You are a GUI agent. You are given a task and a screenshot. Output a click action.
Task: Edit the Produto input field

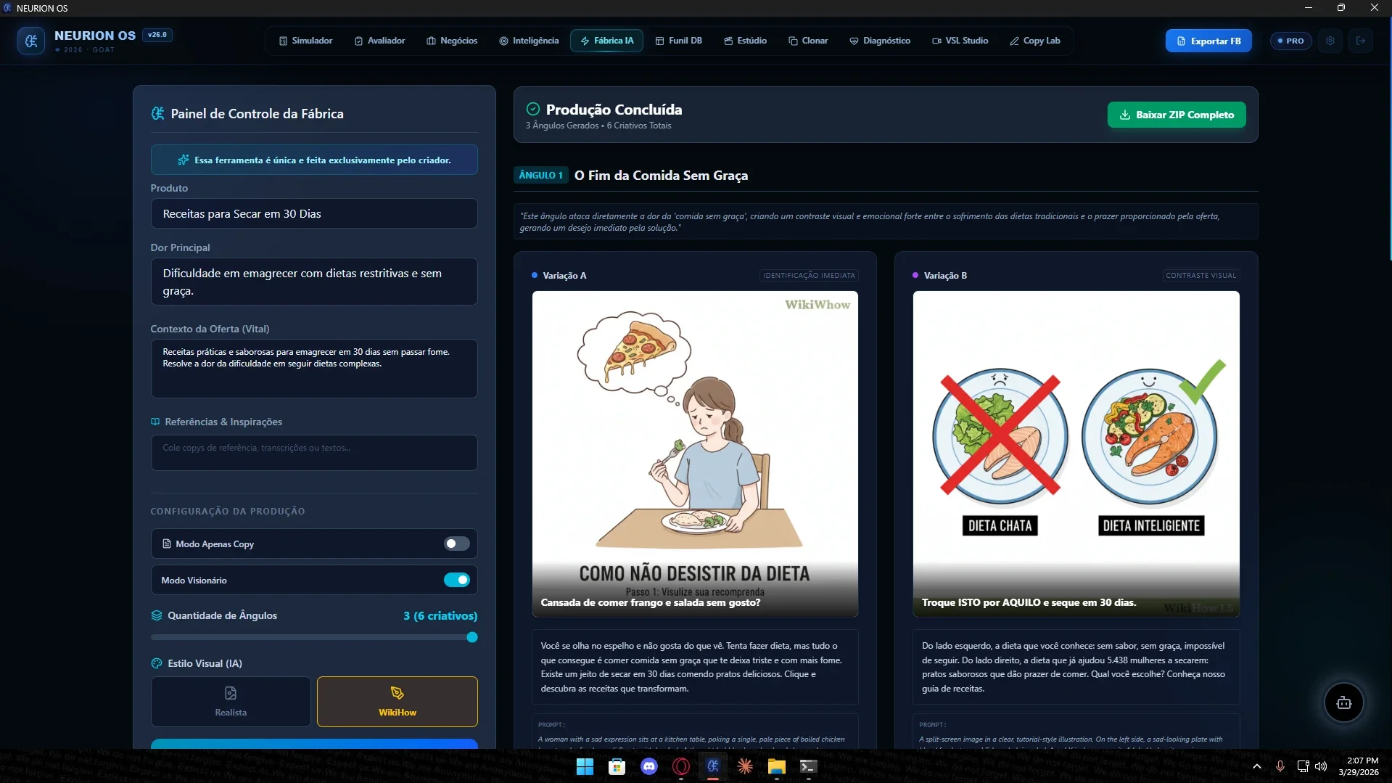314,213
